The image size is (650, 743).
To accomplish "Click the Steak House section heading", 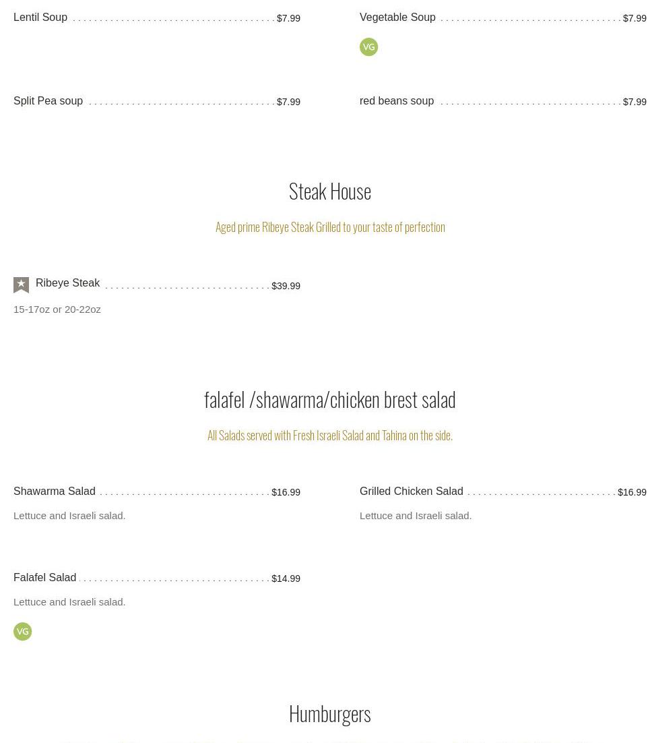I will pos(330,191).
